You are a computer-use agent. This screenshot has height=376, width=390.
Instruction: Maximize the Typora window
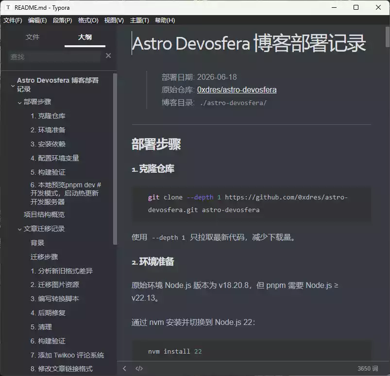coord(356,7)
